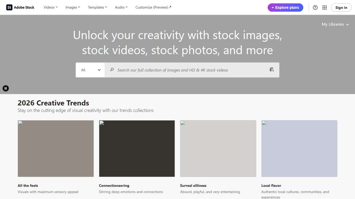Open the "All the feels" trend collection
This screenshot has height=199, width=355.
[x=56, y=148]
